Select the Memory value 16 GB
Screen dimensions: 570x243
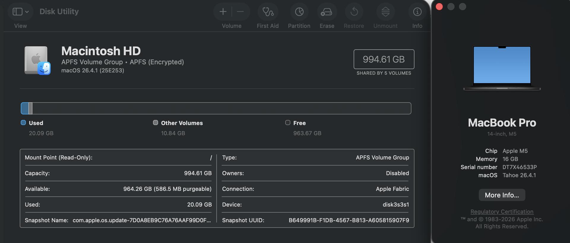click(510, 159)
